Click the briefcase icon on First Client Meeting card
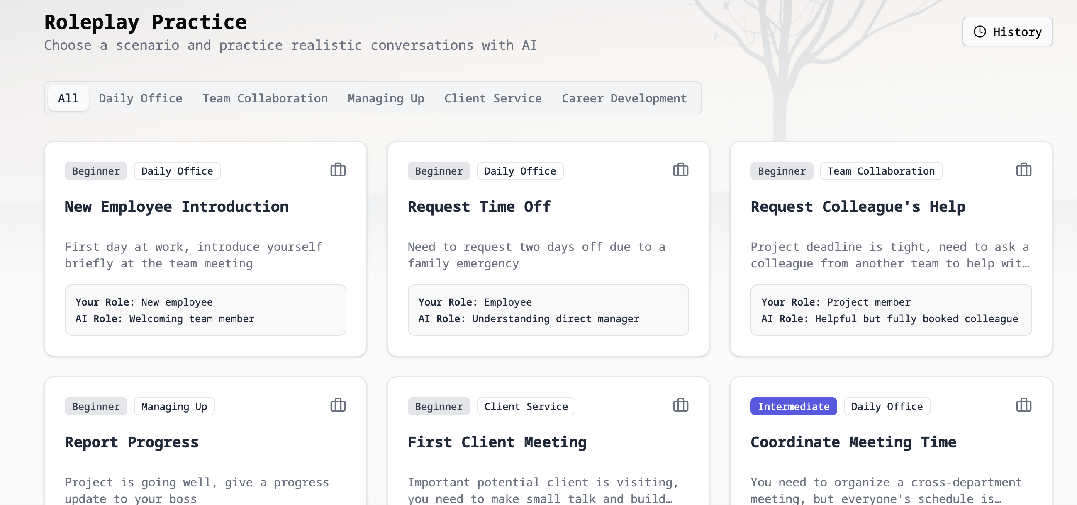The width and height of the screenshot is (1077, 505). pyautogui.click(x=680, y=405)
